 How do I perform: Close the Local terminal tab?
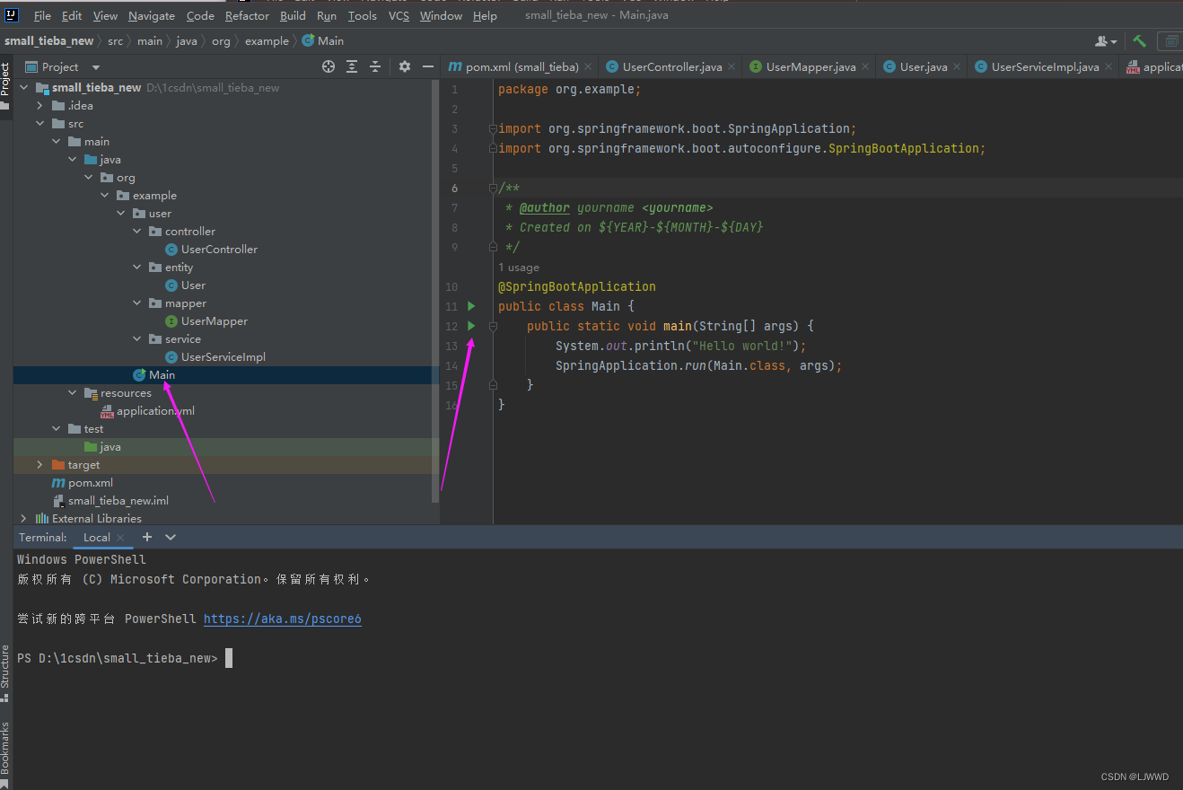[121, 538]
